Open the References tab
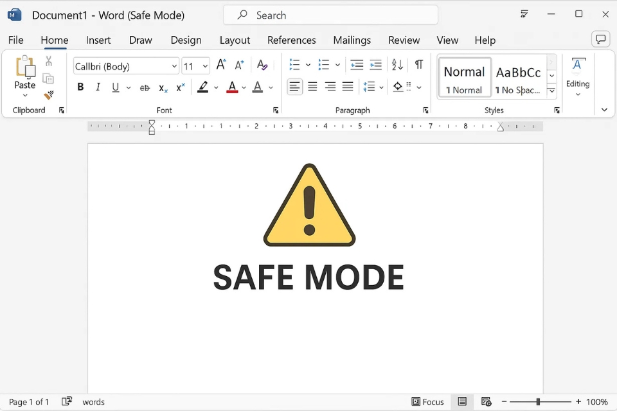 [x=291, y=40]
